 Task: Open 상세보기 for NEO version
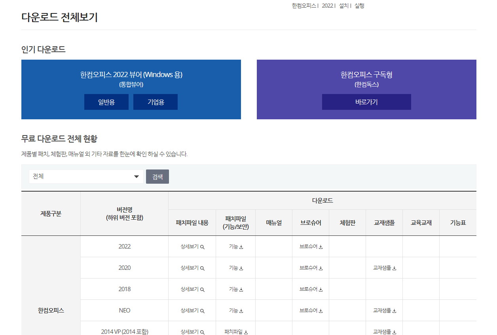[192, 311]
